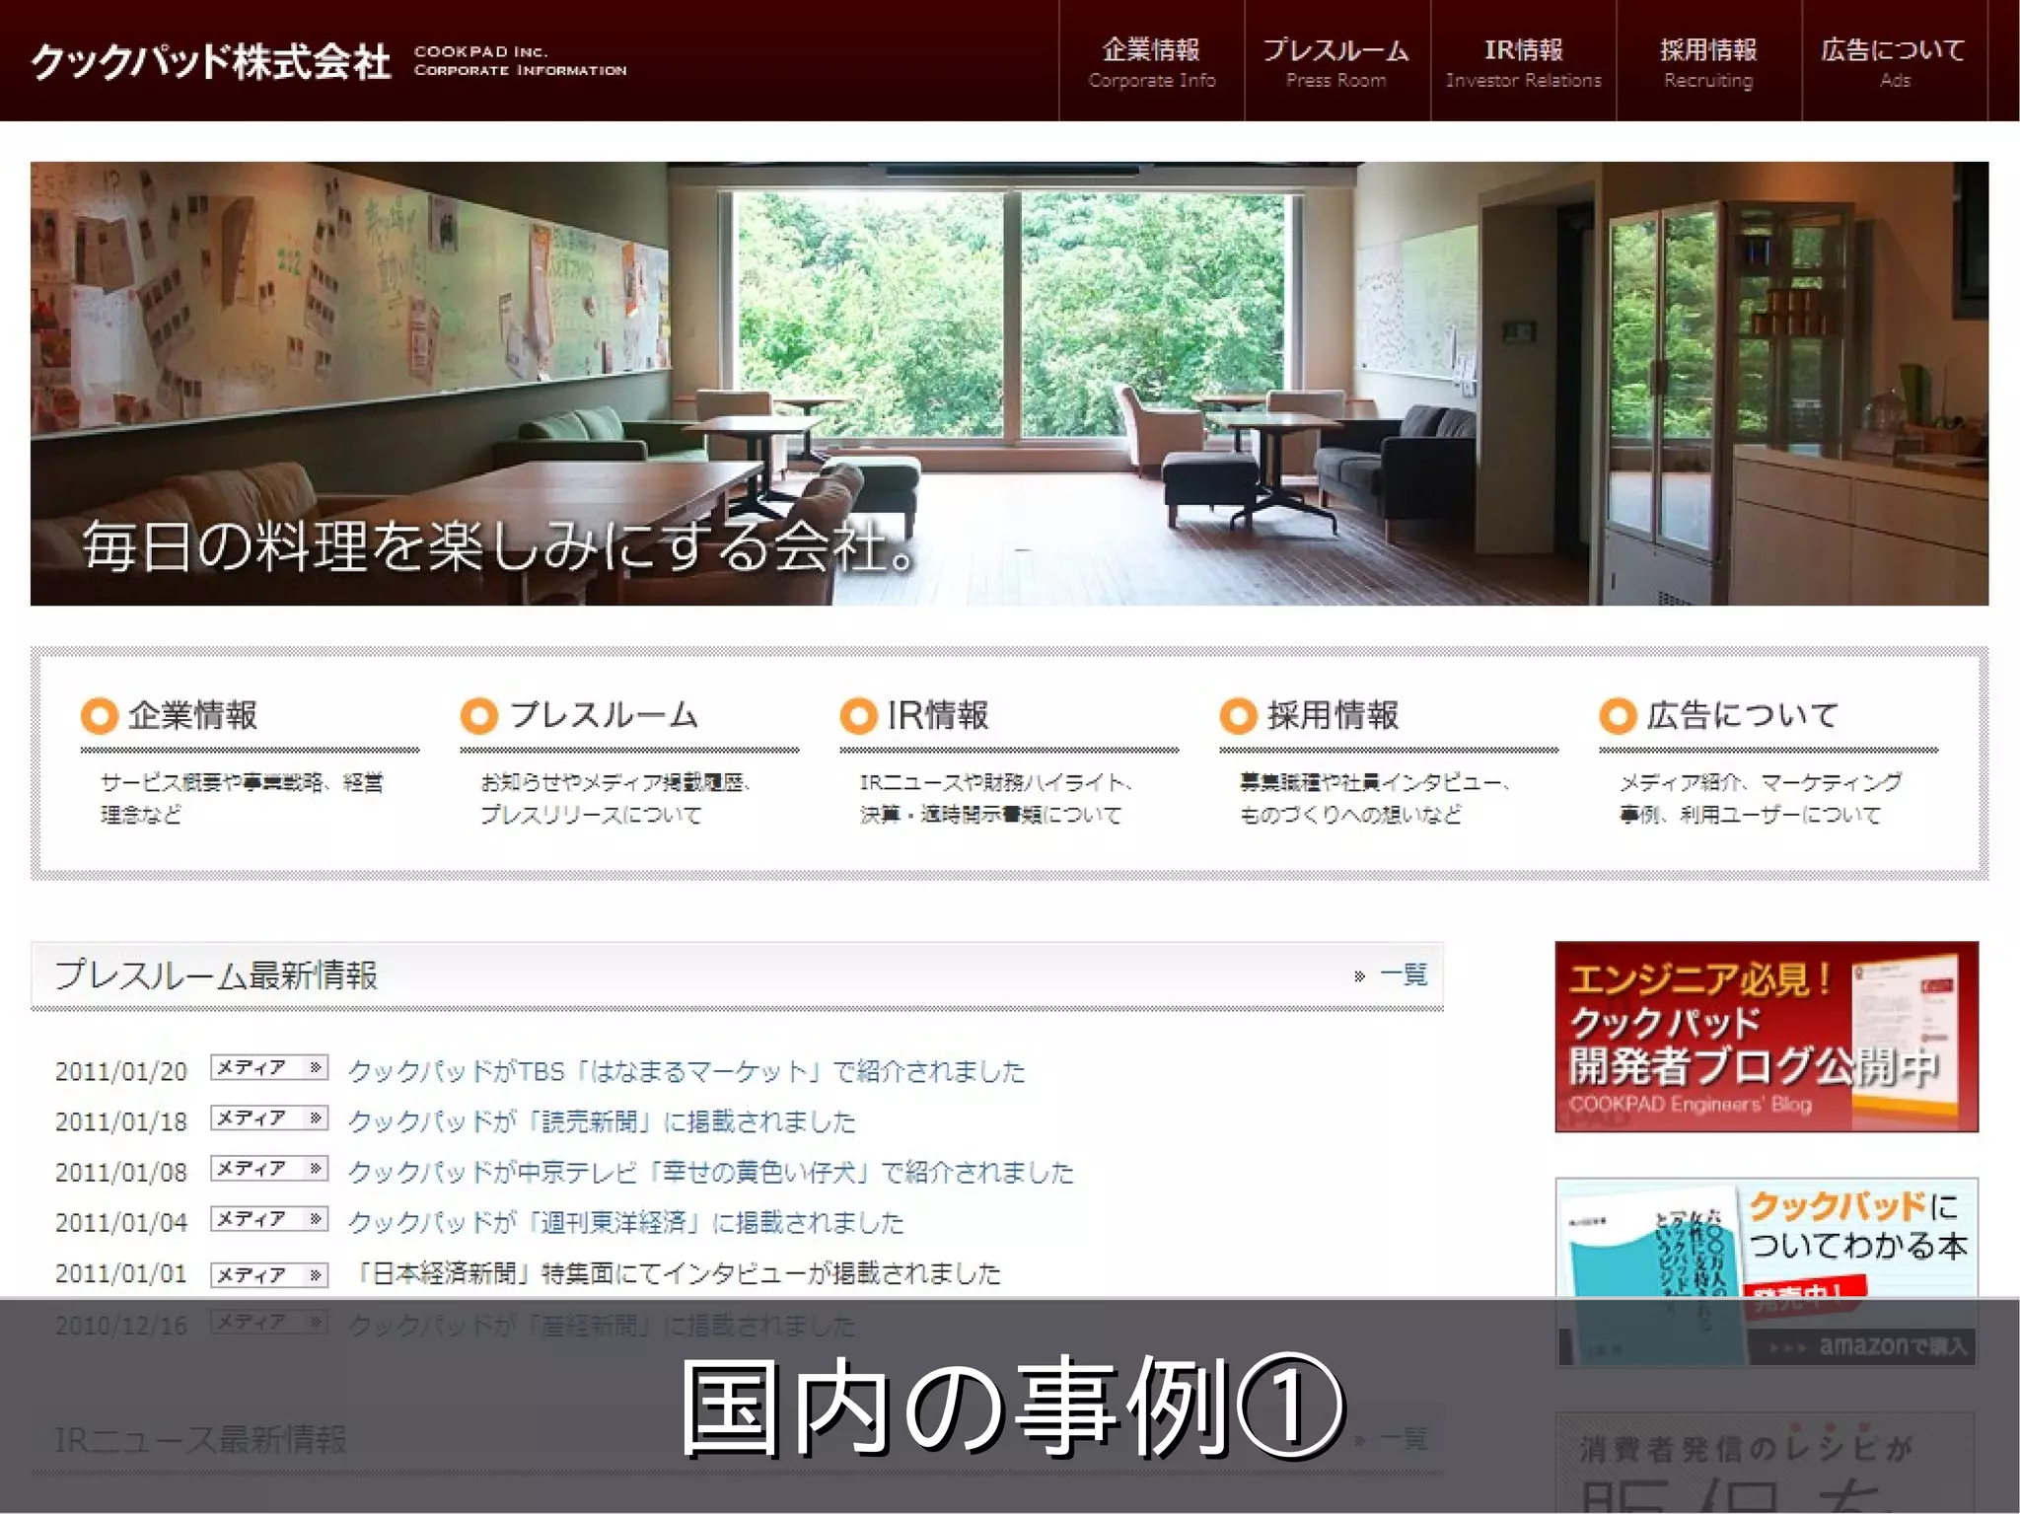Click the メディア tag on the 2011/01/20 entry

coord(268,1068)
